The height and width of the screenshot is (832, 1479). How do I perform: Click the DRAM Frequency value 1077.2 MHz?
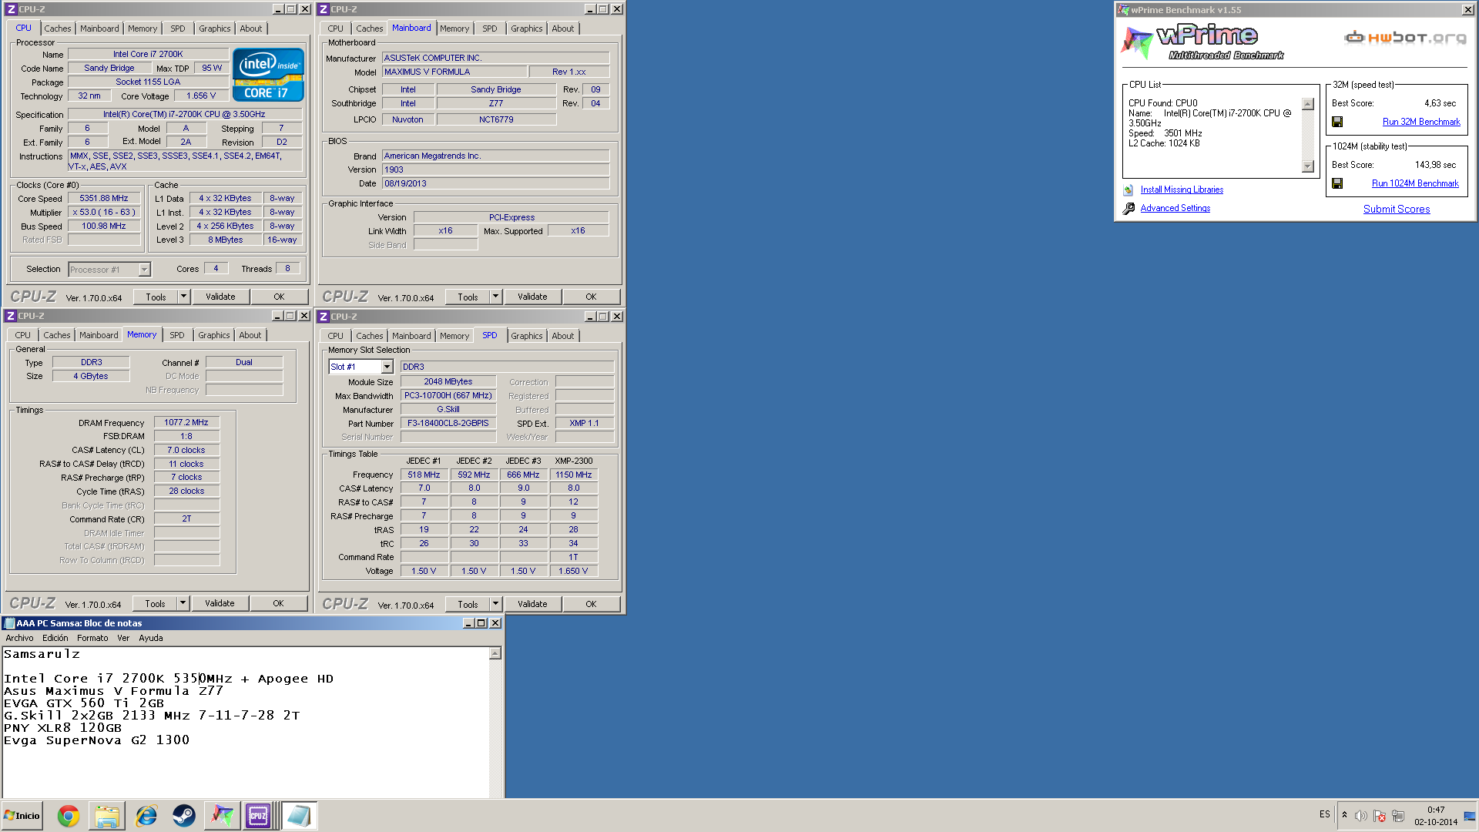[186, 422]
